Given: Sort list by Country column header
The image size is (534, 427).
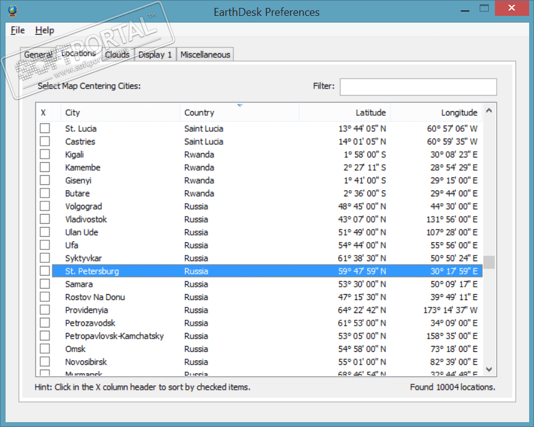Looking at the screenshot, I should tap(239, 112).
